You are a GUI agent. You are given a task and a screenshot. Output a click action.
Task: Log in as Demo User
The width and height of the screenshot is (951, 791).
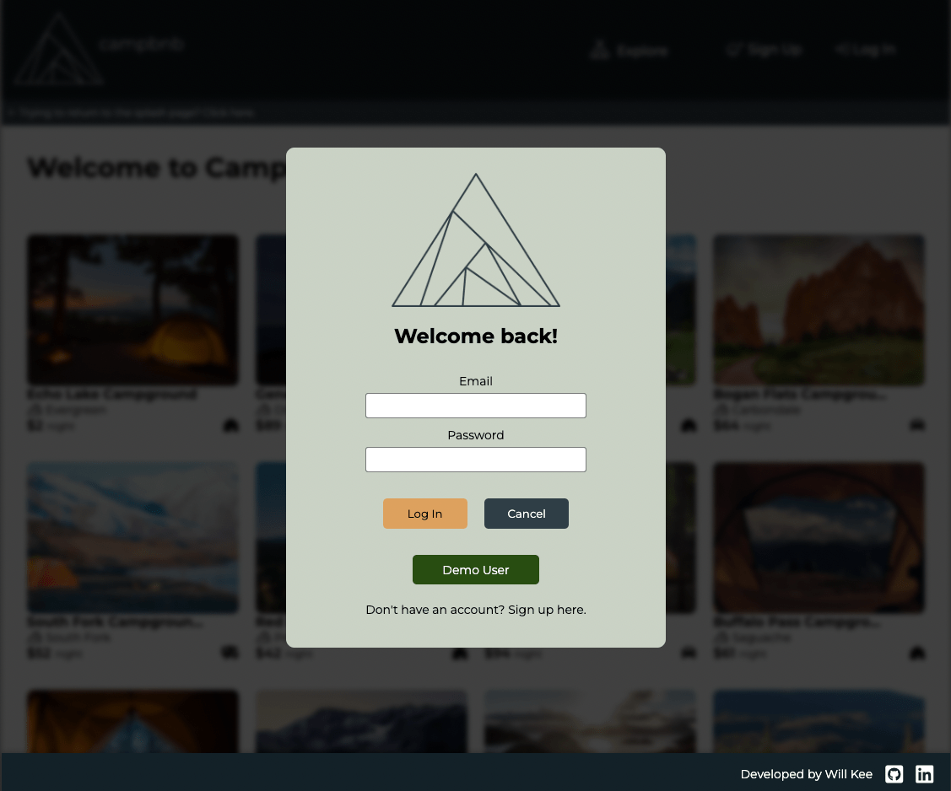pyautogui.click(x=476, y=570)
